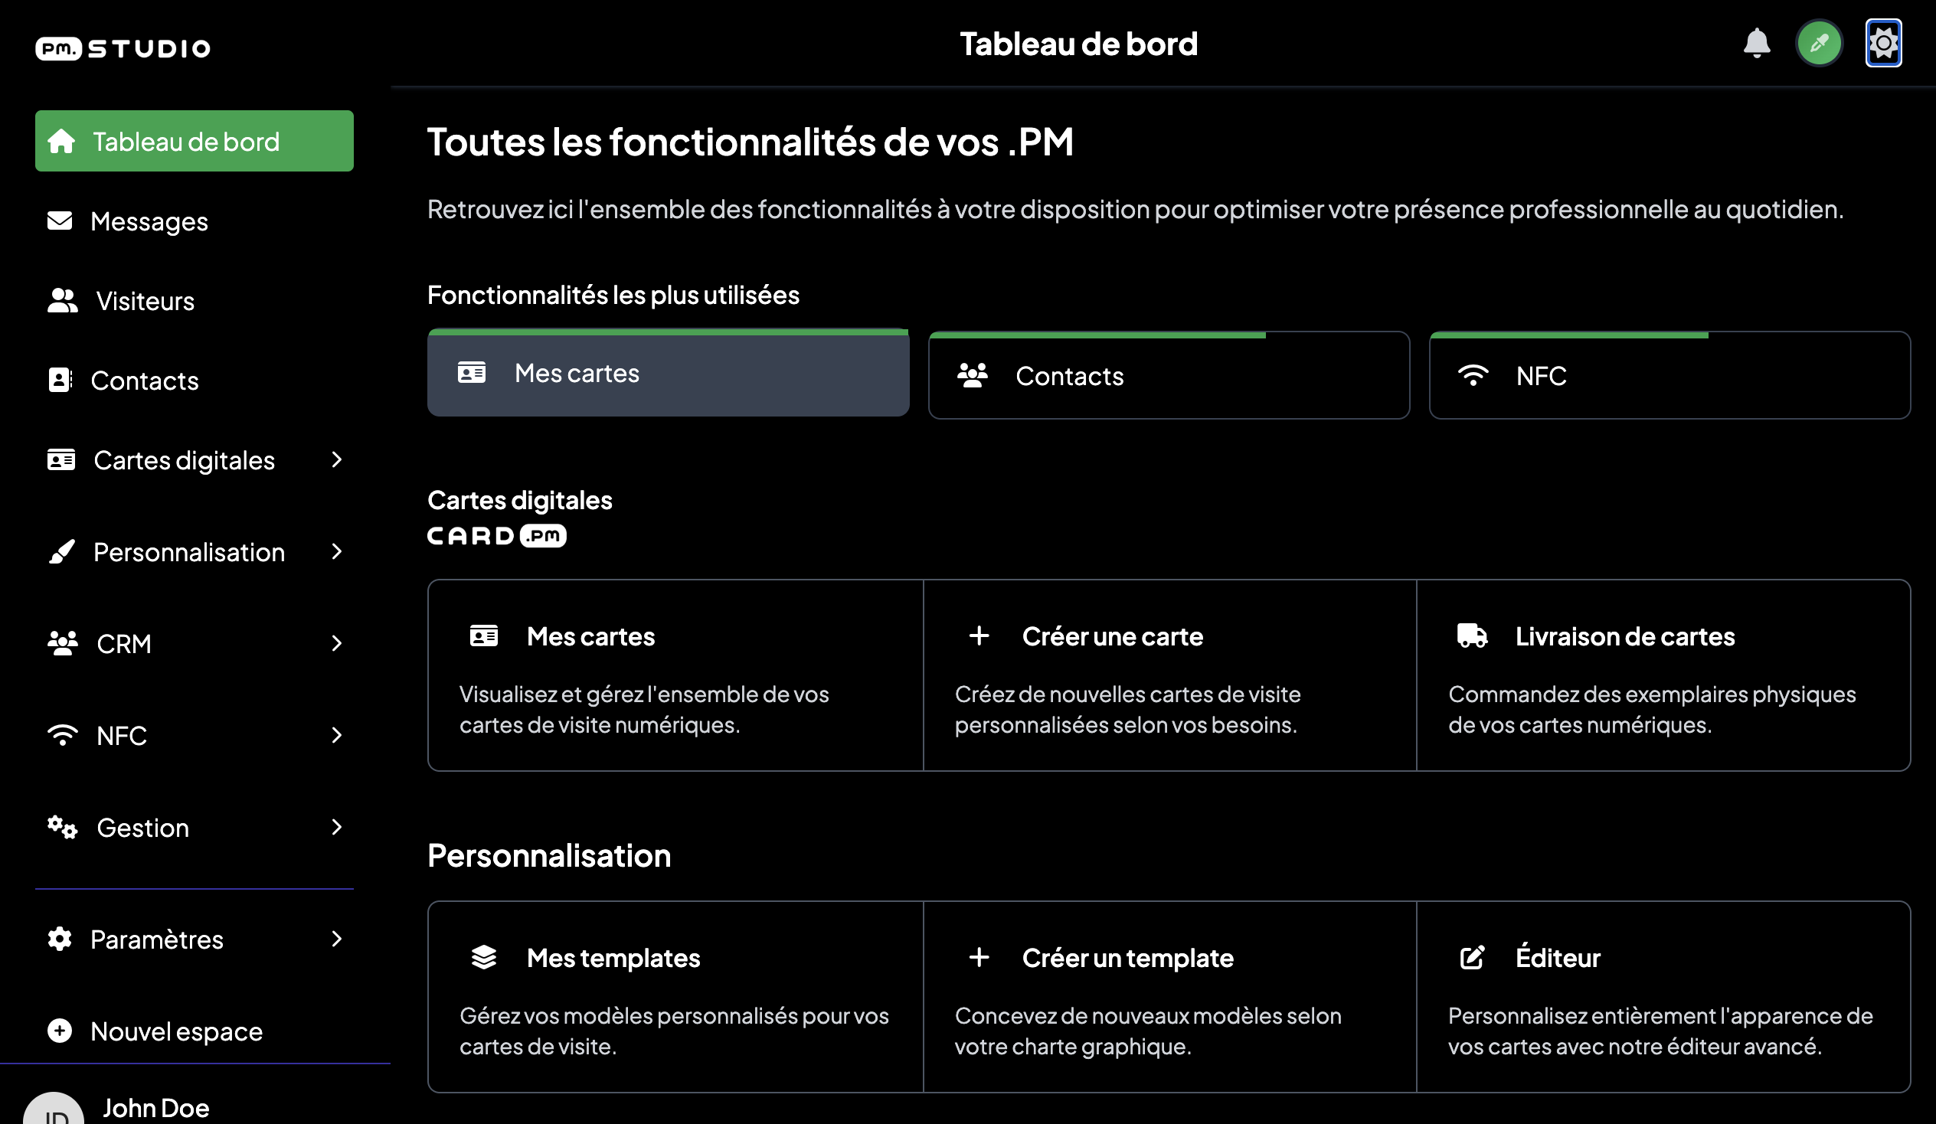
Task: Expand the Paramètres chevron
Action: (336, 939)
